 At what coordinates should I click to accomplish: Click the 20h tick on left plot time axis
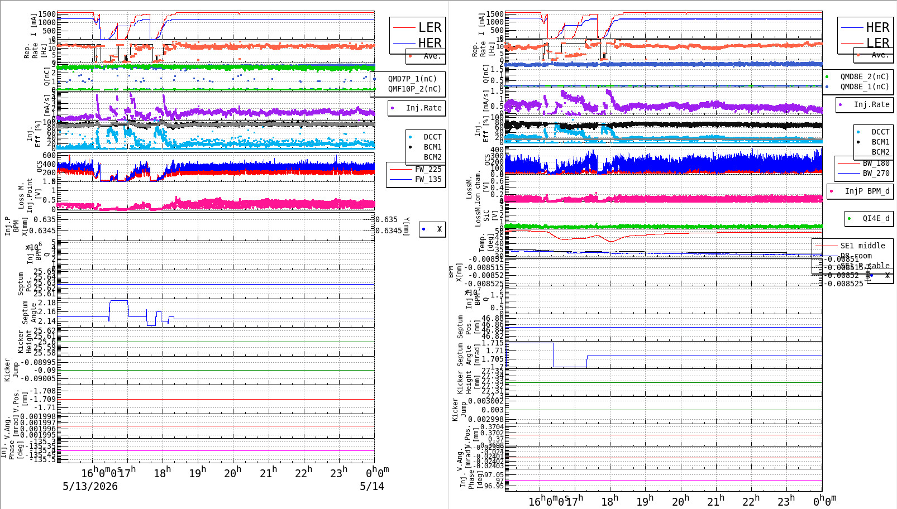click(x=232, y=473)
